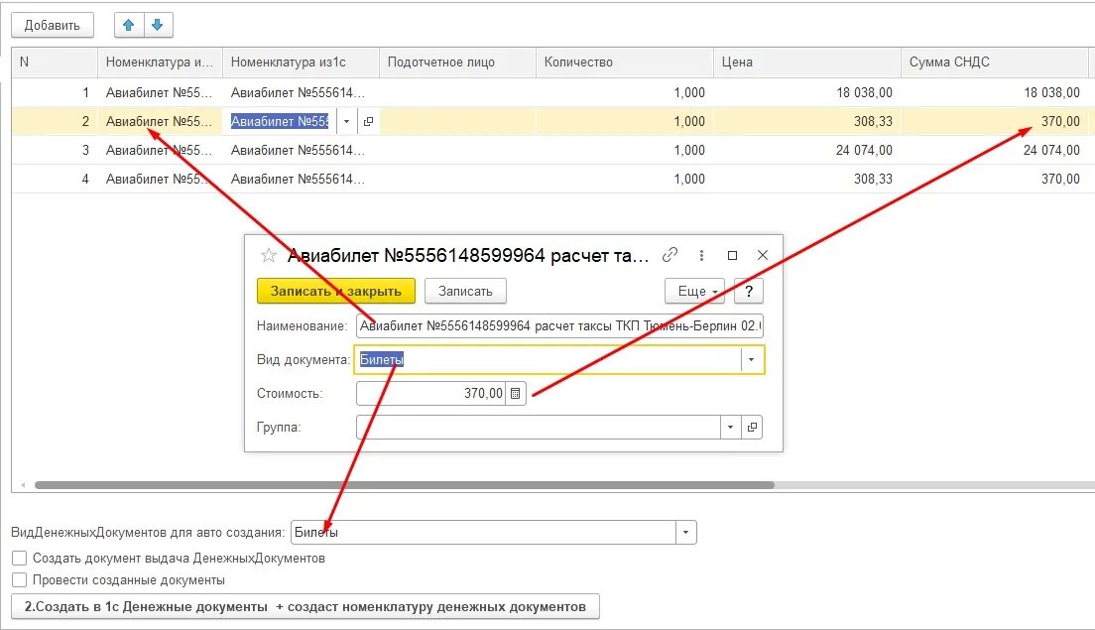Move row down with blue down arrow
Viewport: 1095px width, 630px height.
click(x=158, y=25)
